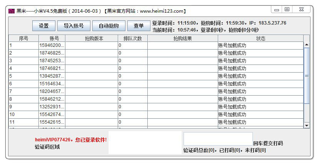Select account cell 15542615...

pyautogui.click(x=52, y=122)
